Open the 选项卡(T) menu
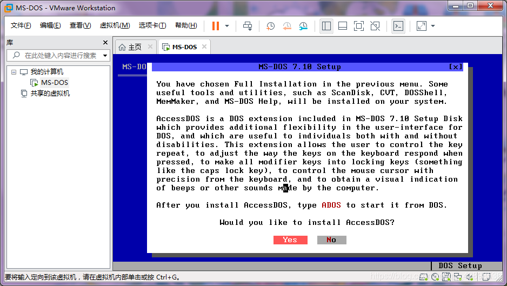This screenshot has width=507, height=286. [152, 25]
